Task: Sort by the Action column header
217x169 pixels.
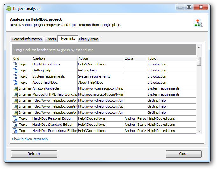Action: click(x=101, y=58)
